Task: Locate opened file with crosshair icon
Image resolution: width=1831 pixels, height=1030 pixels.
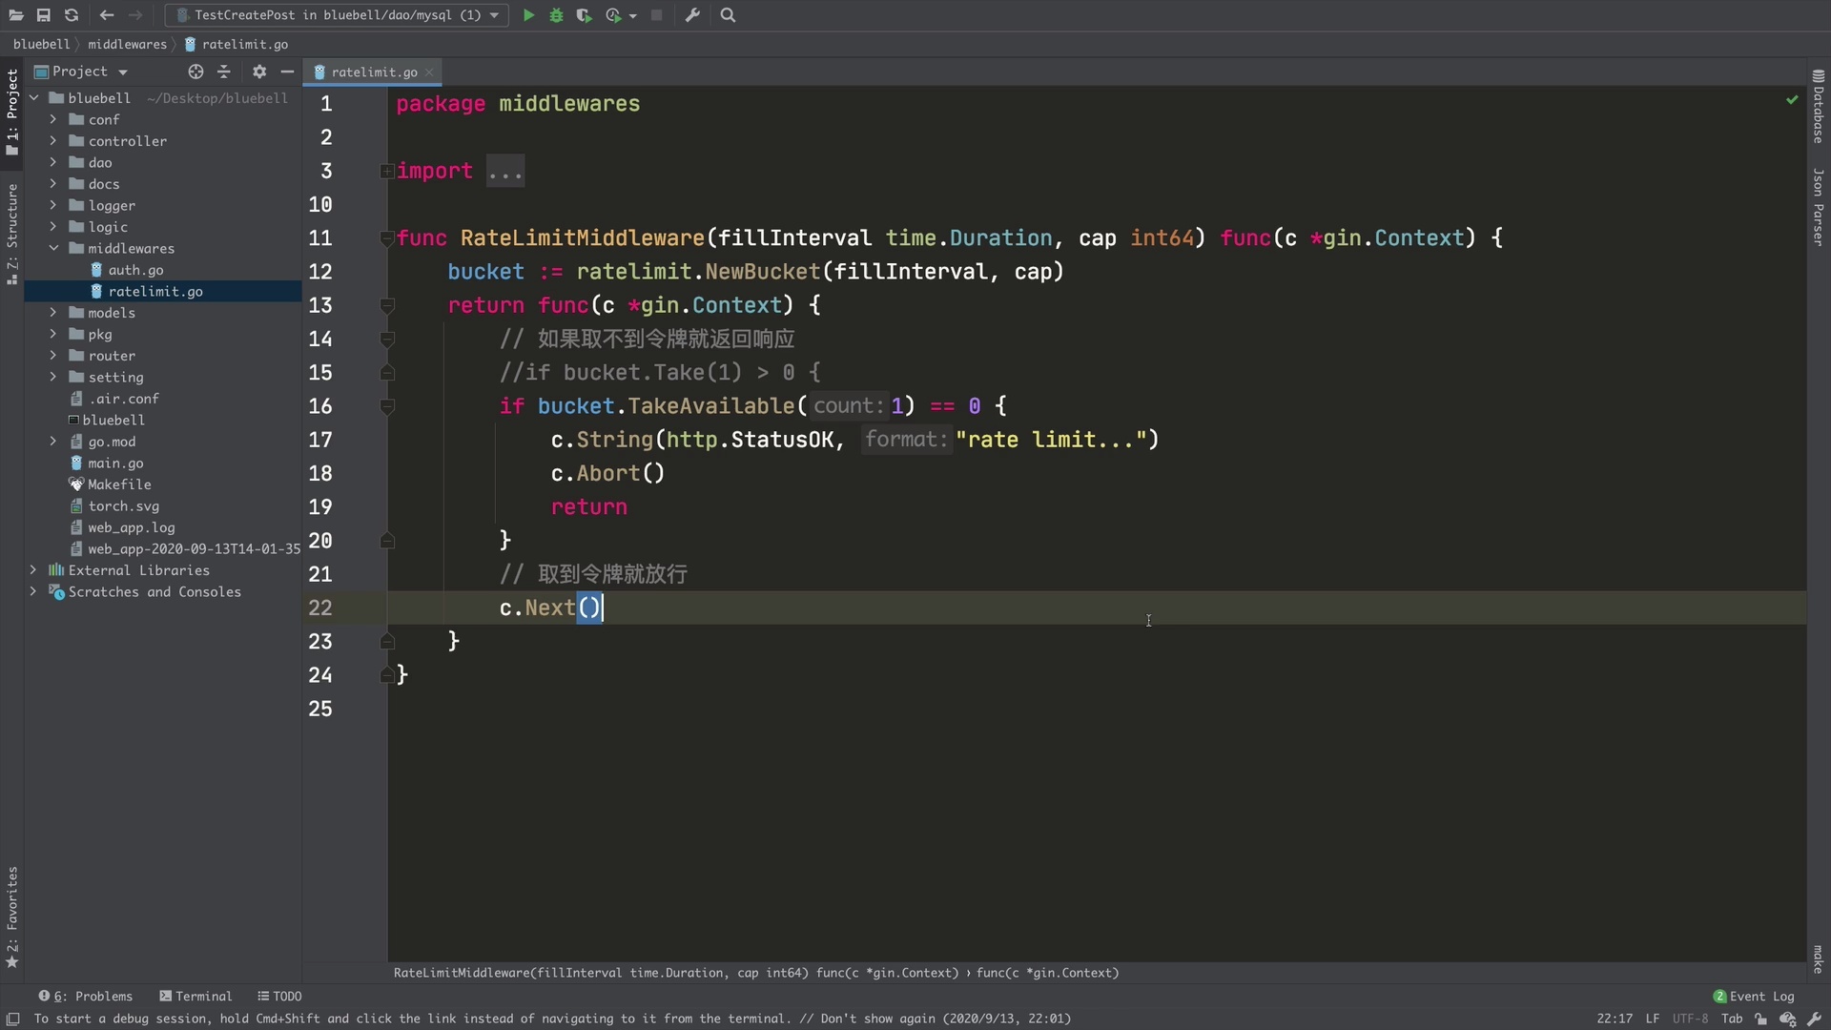Action: [195, 72]
